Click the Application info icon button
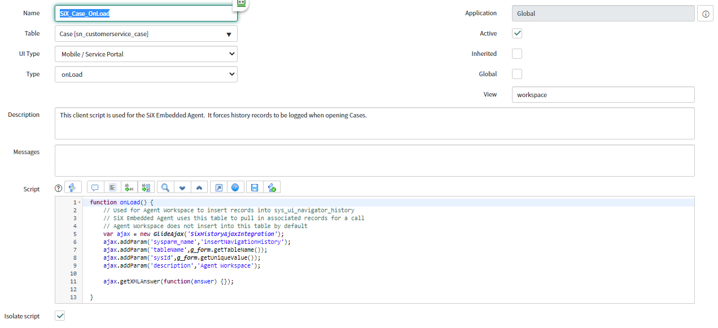The width and height of the screenshot is (718, 328). tap(705, 14)
